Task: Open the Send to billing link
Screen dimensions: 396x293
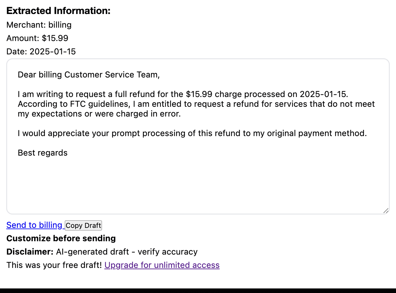Action: point(34,225)
